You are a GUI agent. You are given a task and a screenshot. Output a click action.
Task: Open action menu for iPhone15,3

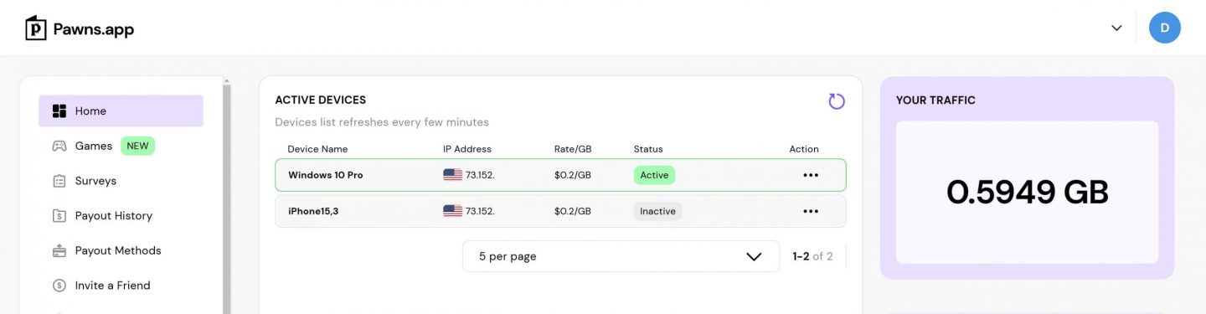point(811,211)
